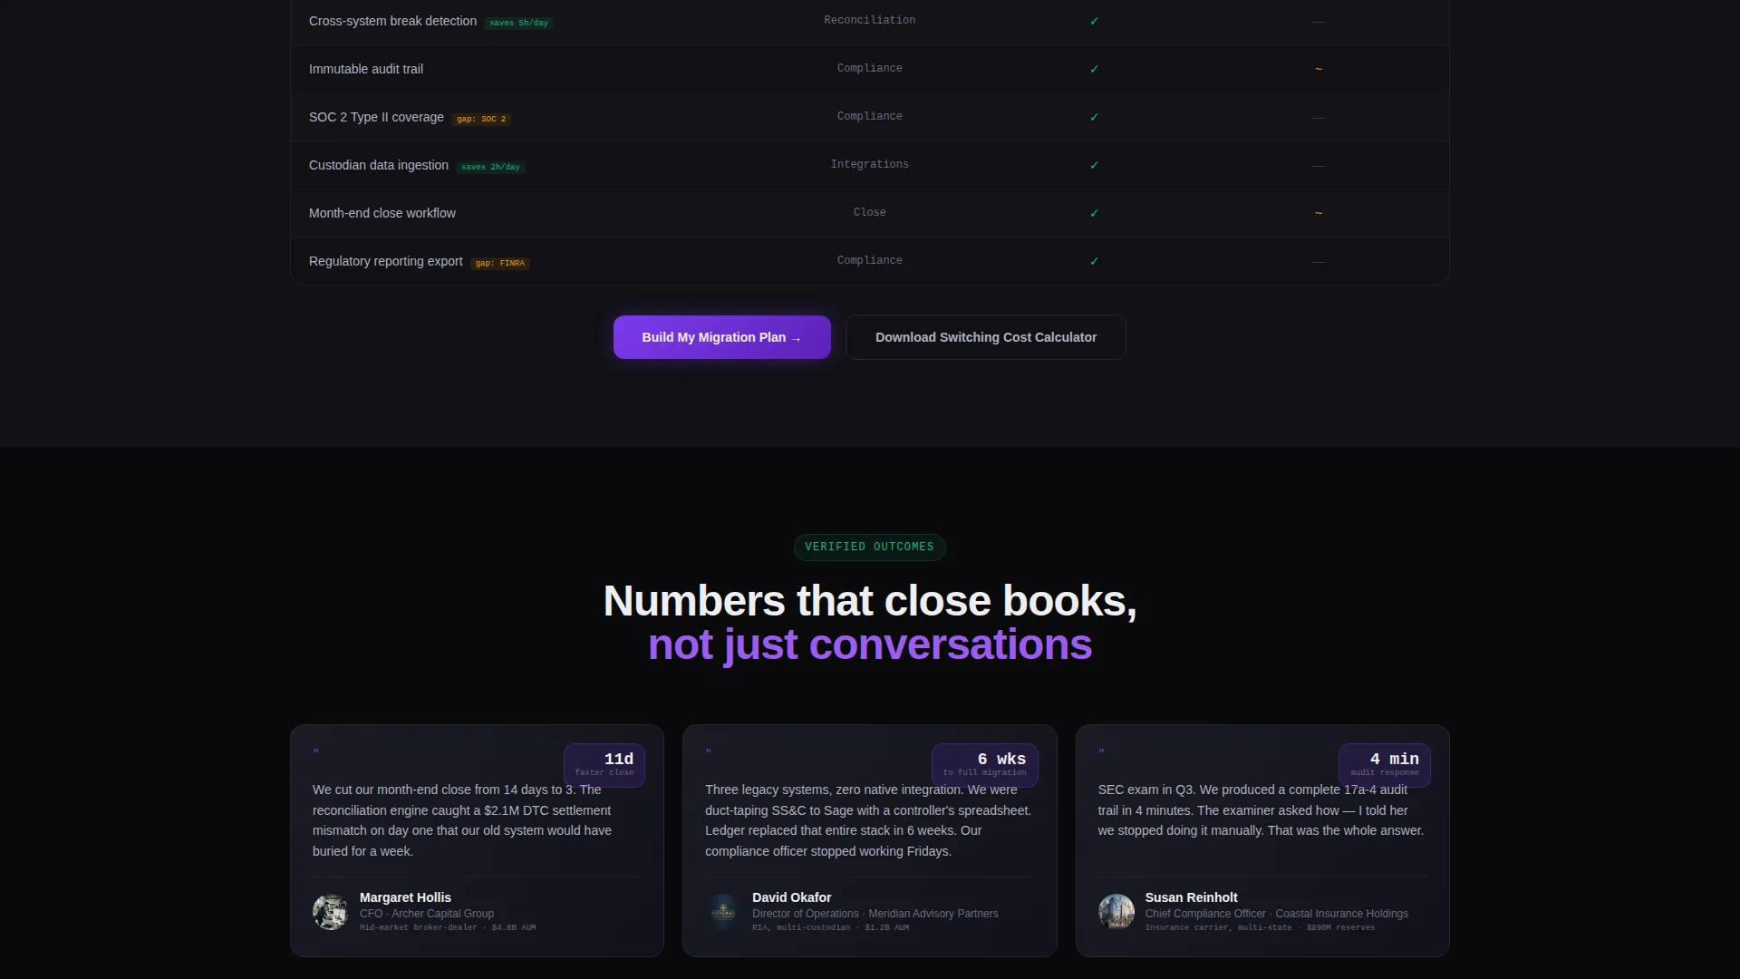The width and height of the screenshot is (1740, 979).
Task: Open David Okafor's avatar thumbnail
Action: (x=723, y=912)
